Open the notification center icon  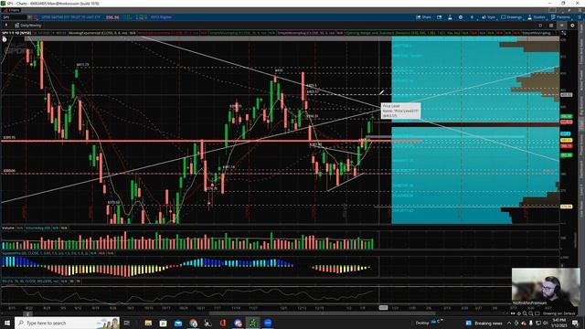(x=575, y=323)
